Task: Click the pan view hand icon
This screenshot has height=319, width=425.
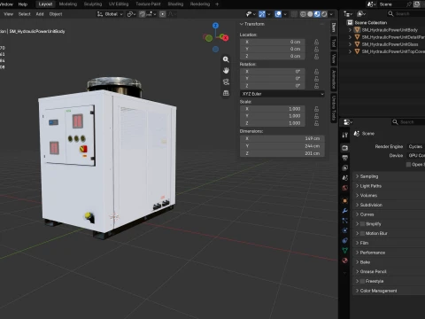Action: pos(226,71)
